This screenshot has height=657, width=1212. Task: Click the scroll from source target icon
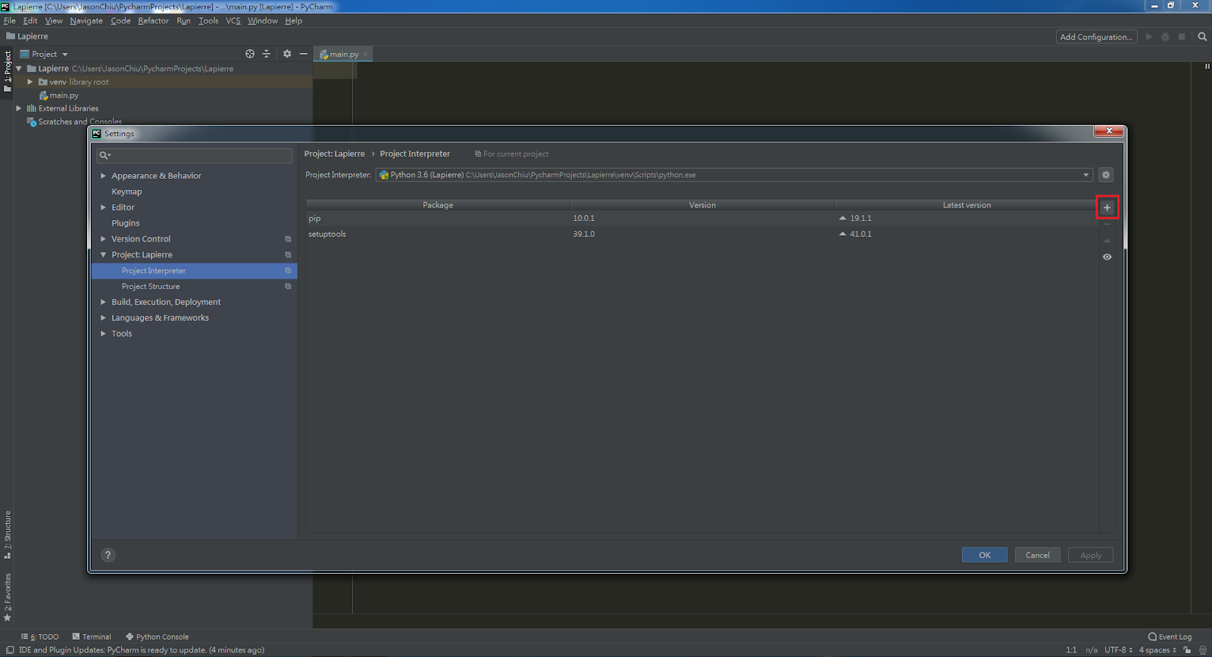250,54
